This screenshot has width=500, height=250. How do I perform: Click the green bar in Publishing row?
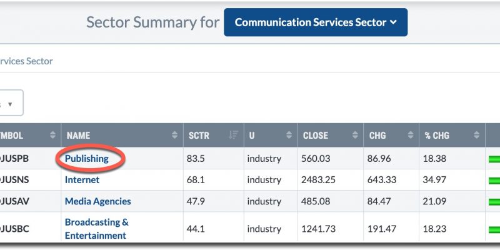click(494, 159)
